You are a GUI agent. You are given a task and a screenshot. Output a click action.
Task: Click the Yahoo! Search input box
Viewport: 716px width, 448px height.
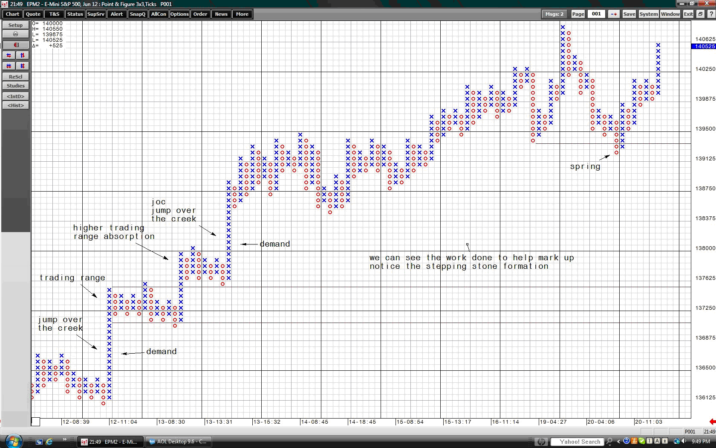(577, 442)
